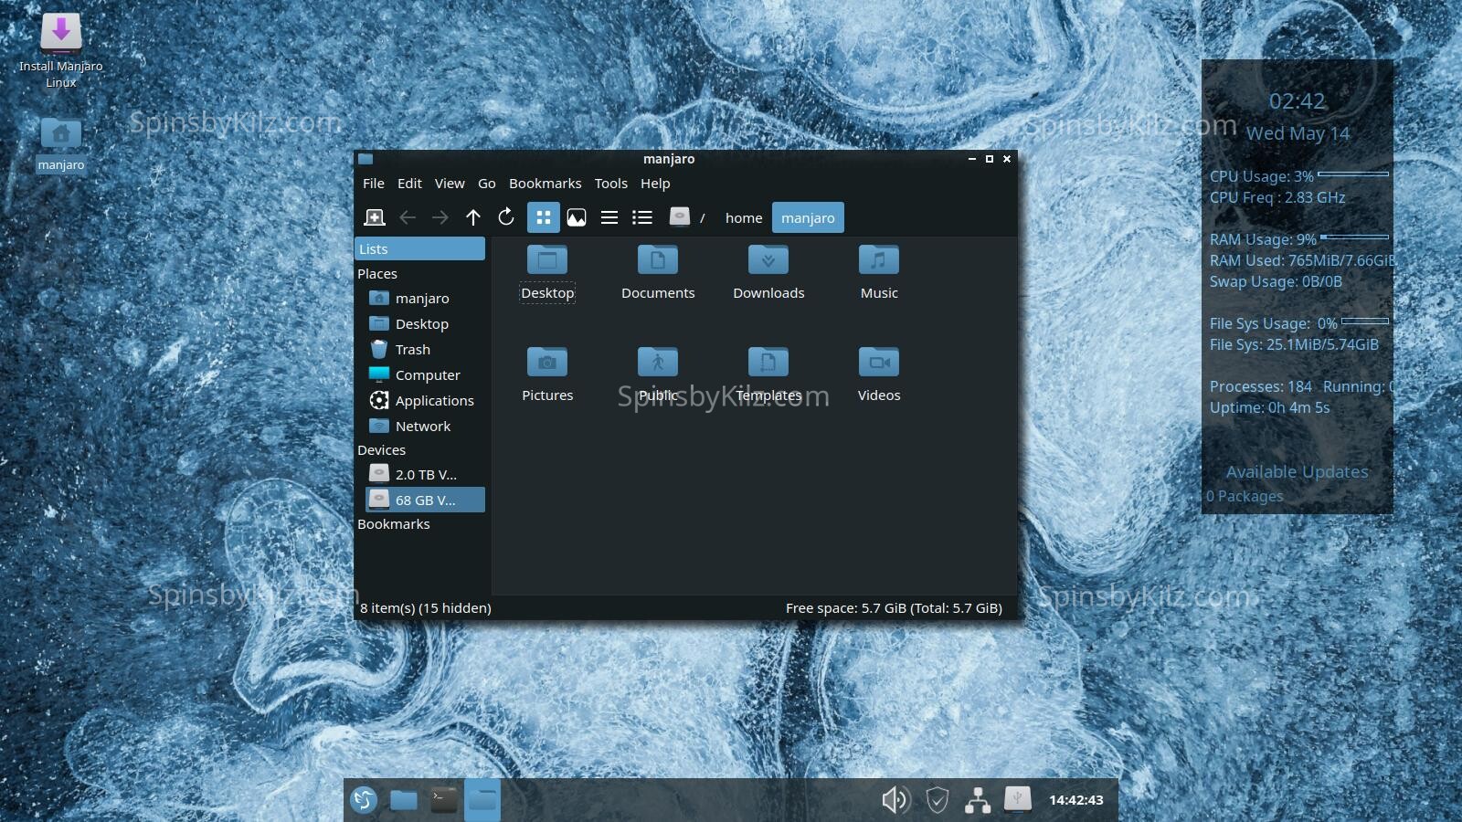Click the free space status text

[894, 607]
